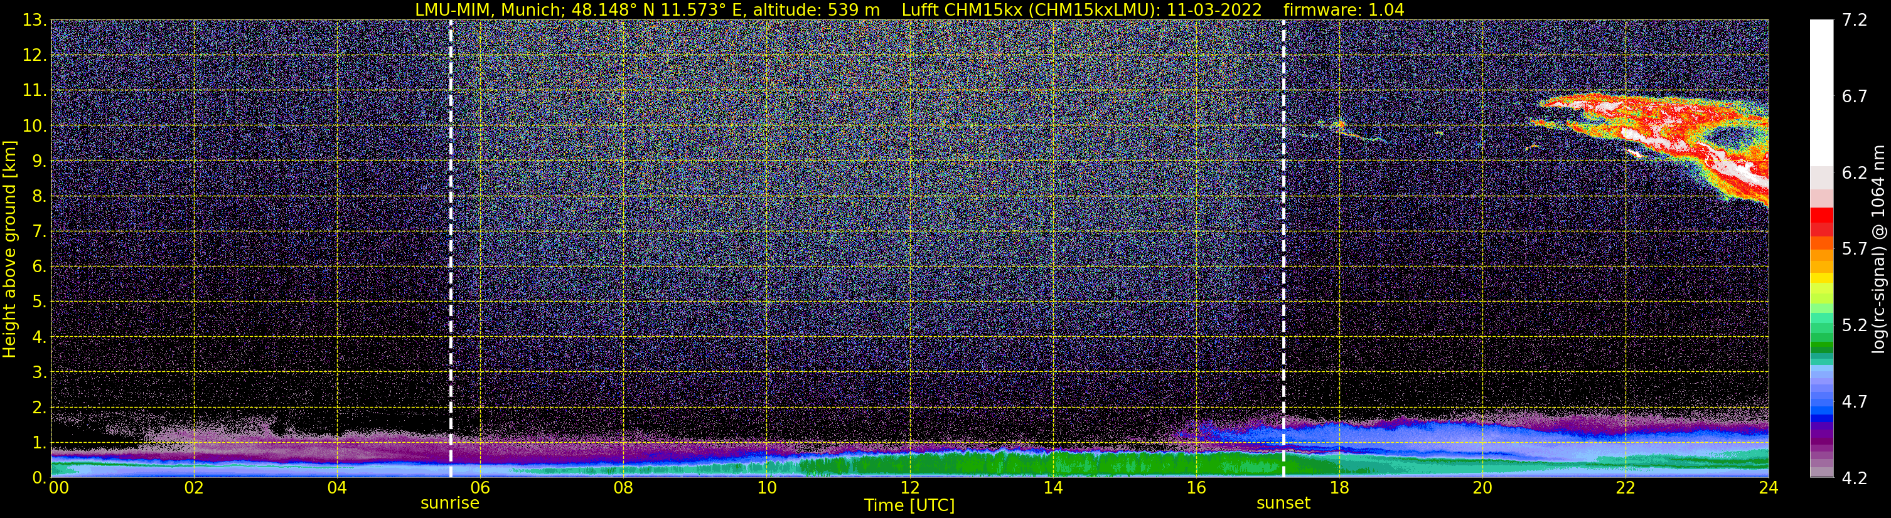Click the "Time [UTC]" axis label
Viewport: 1891px width, 518px height.
point(909,505)
